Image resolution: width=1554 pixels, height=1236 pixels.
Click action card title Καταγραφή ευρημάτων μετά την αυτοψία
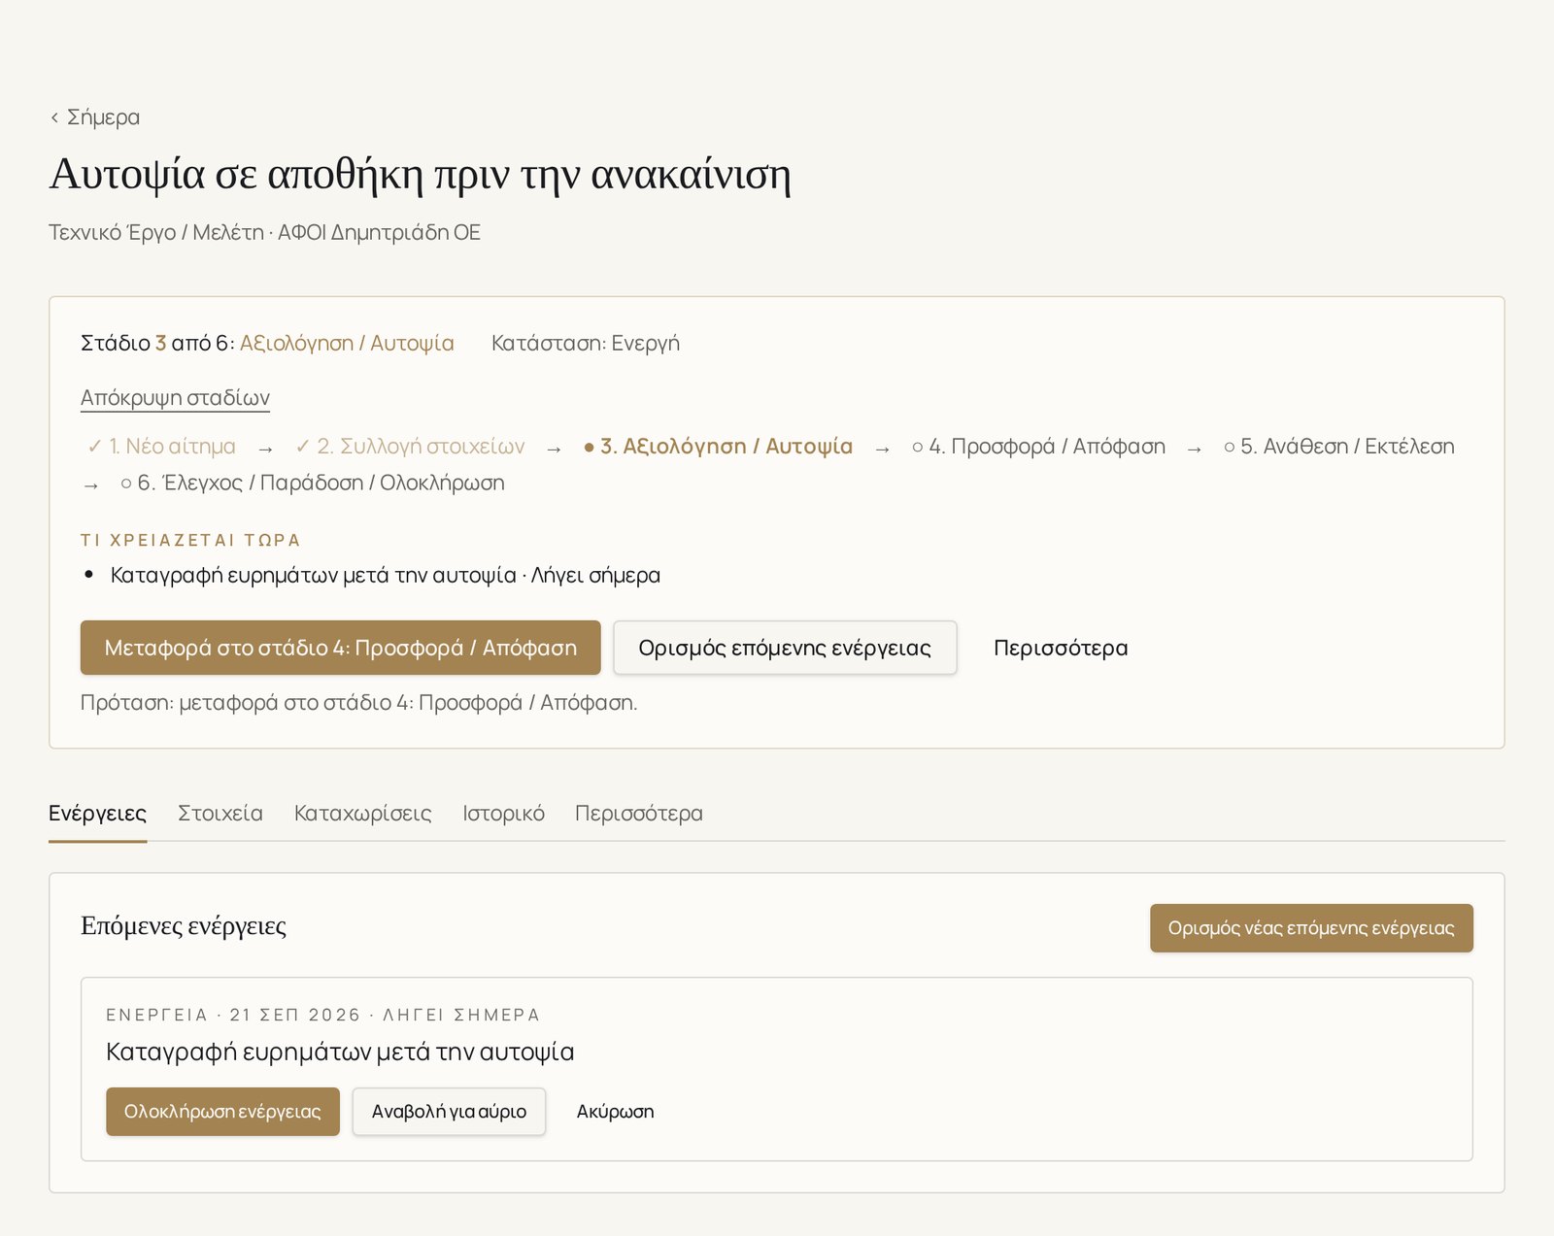340,1052
